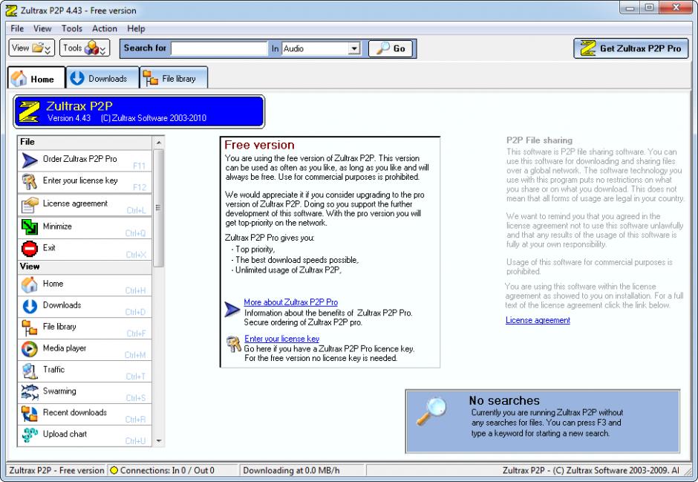The image size is (698, 482).
Task: Click the sidebar scrollbar thumb
Action: click(158, 208)
